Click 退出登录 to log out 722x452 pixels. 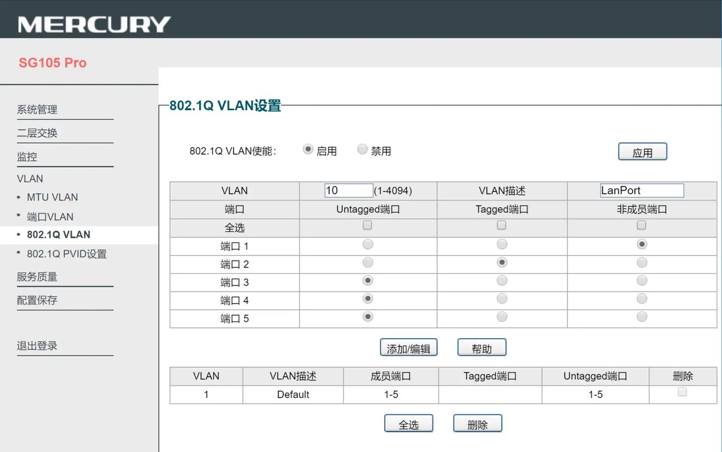(x=37, y=346)
